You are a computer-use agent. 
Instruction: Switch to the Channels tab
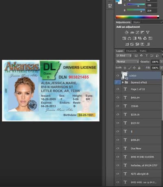[131, 51]
